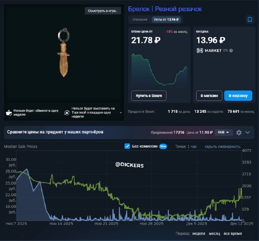
Task: Open the 'Брелок | Резной резачок' title link
Action: coord(165,9)
